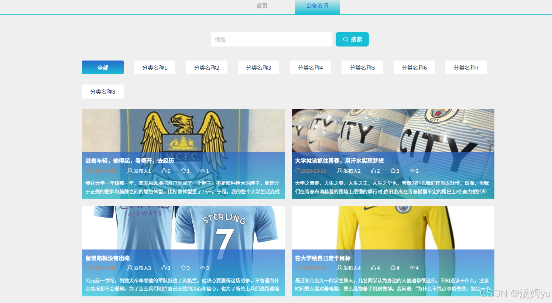Click the summary text starting 我在大学一年级那一年
552x303 pixels.
[x=183, y=187]
